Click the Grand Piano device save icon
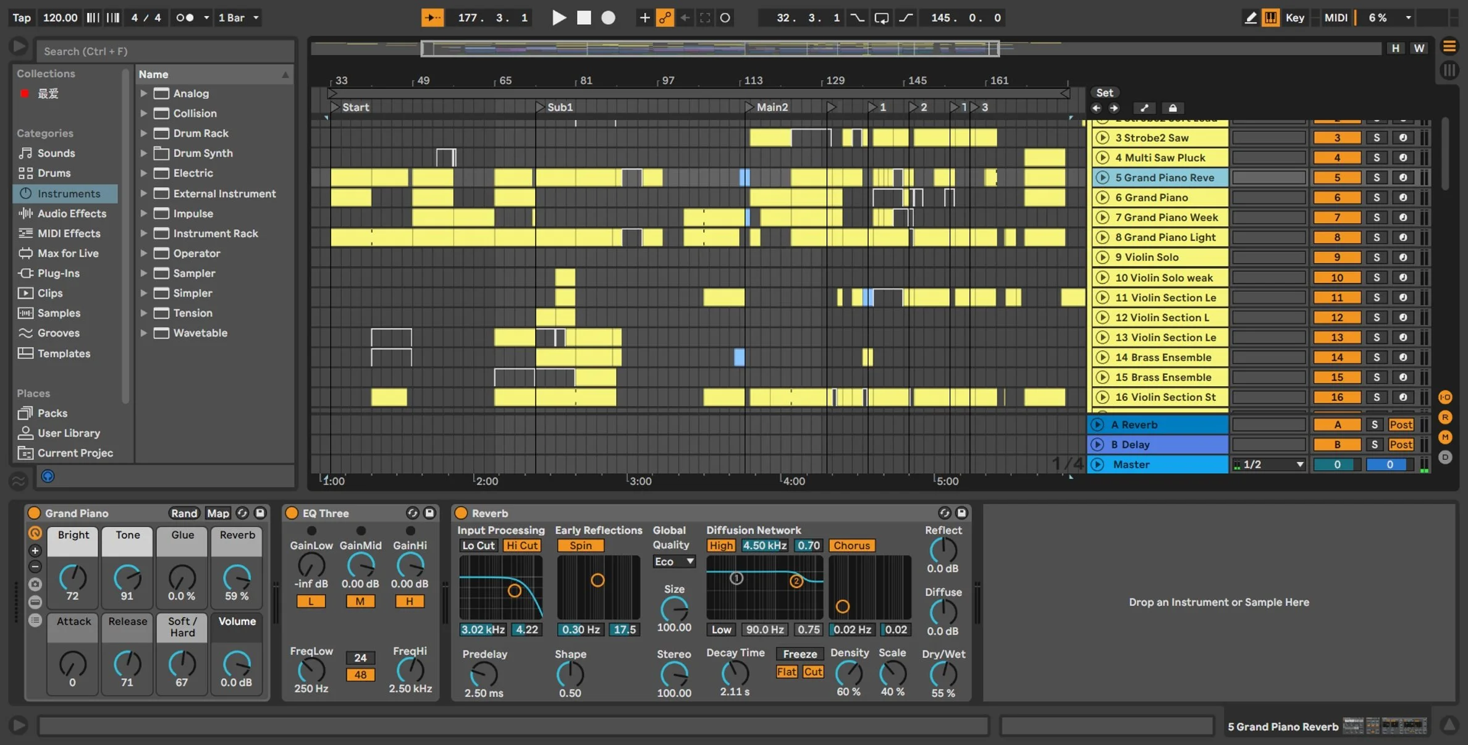Viewport: 1468px width, 745px height. [260, 513]
